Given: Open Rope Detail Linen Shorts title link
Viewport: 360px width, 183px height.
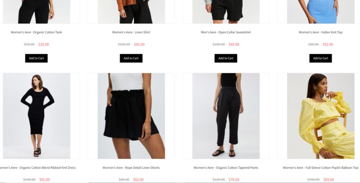Looking at the screenshot, I should click(x=131, y=168).
